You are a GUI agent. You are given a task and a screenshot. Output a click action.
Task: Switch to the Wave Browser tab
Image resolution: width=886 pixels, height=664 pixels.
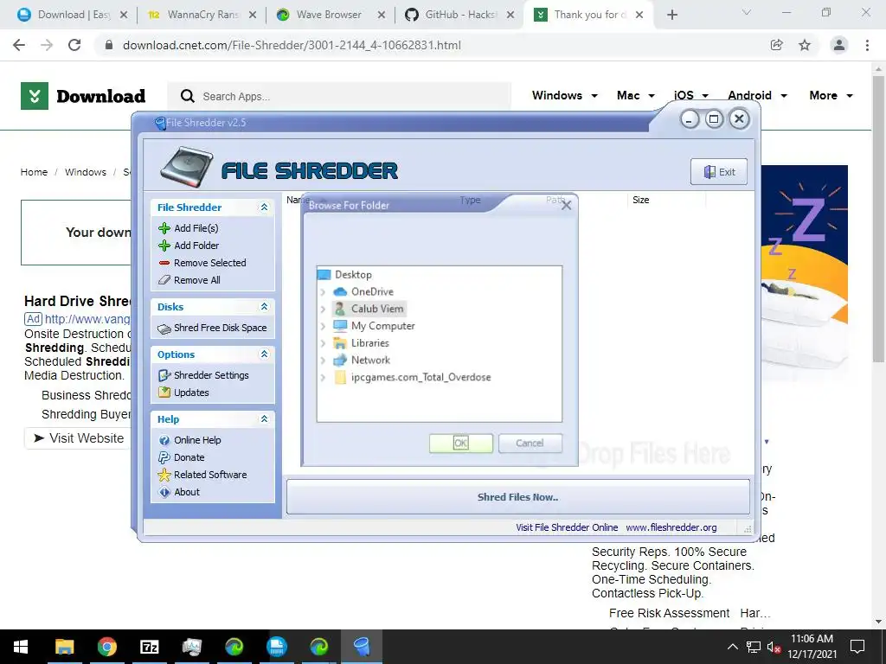point(331,15)
